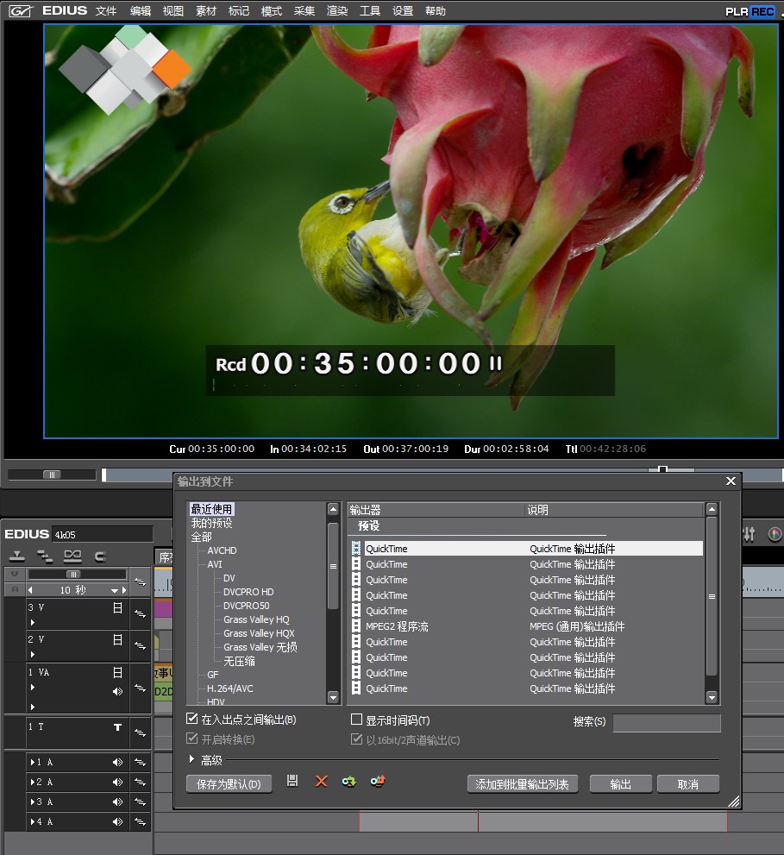
Task: Open the 文件 menu
Action: [106, 11]
